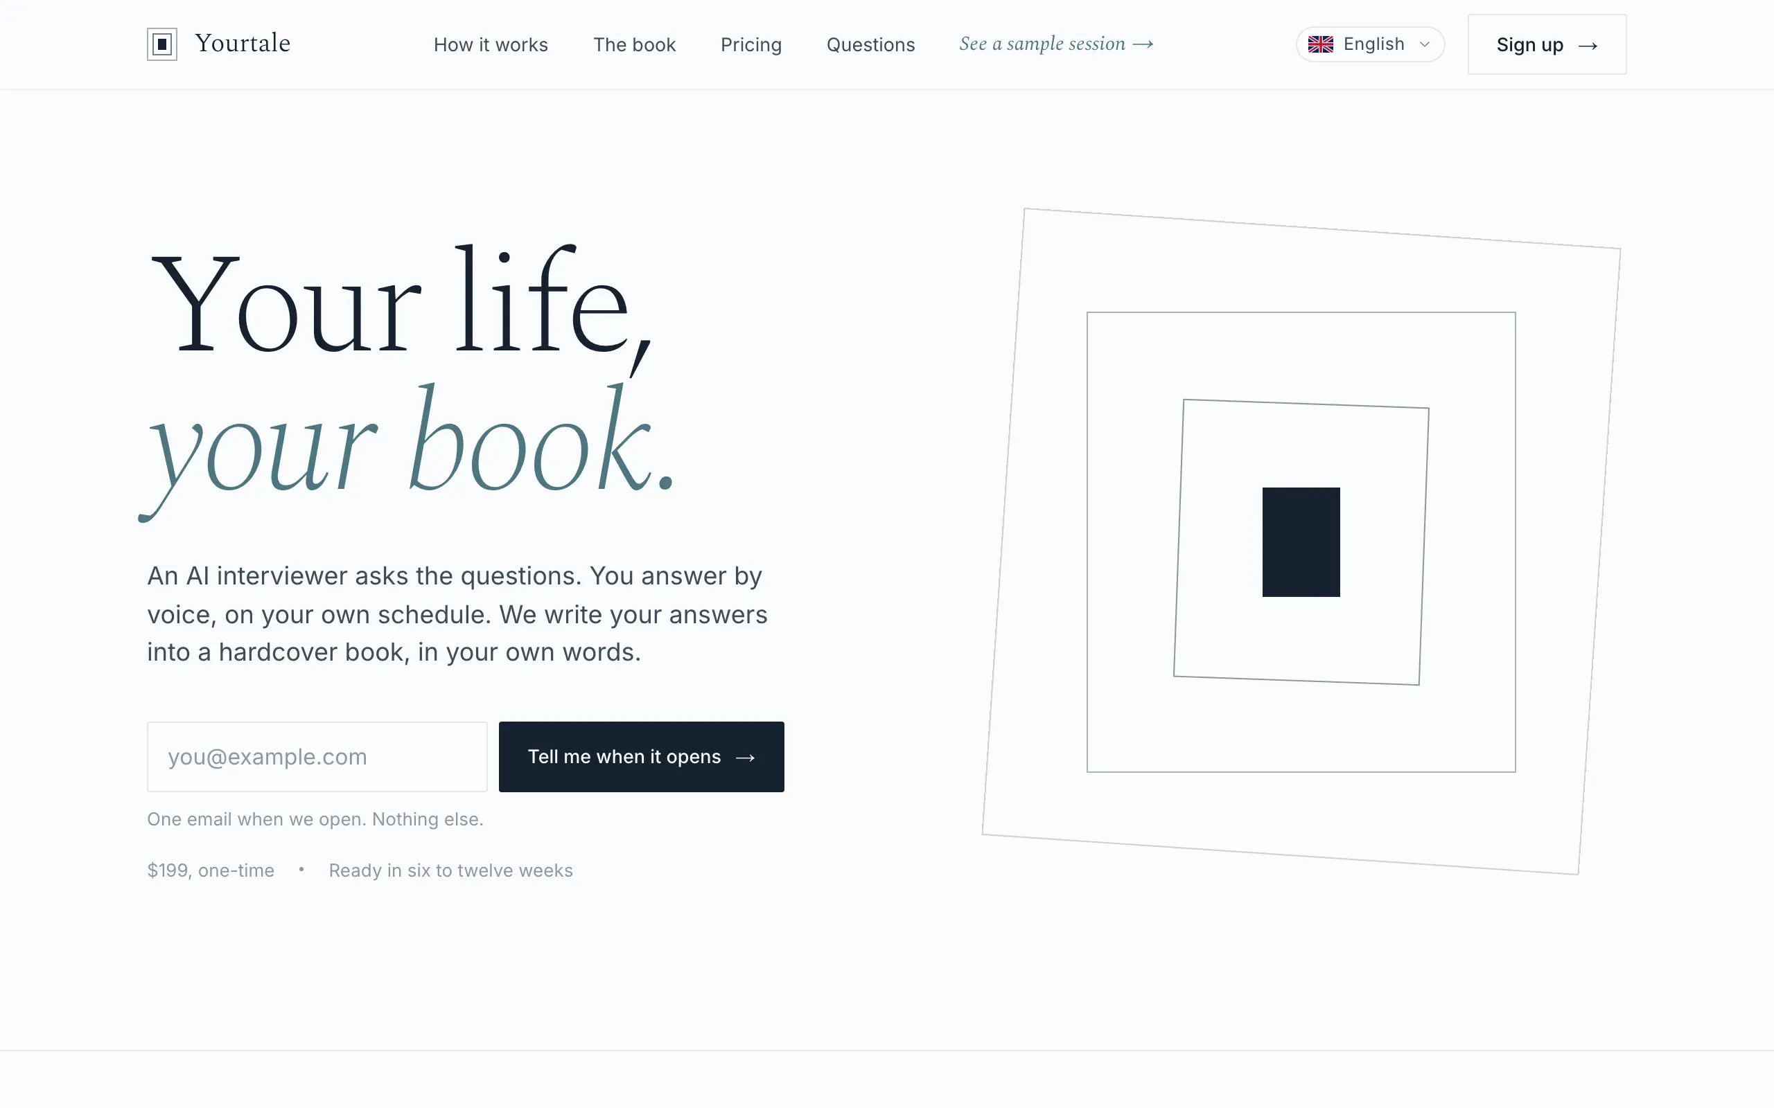Click 'Ready in six to twelve weeks' text

[x=451, y=870]
